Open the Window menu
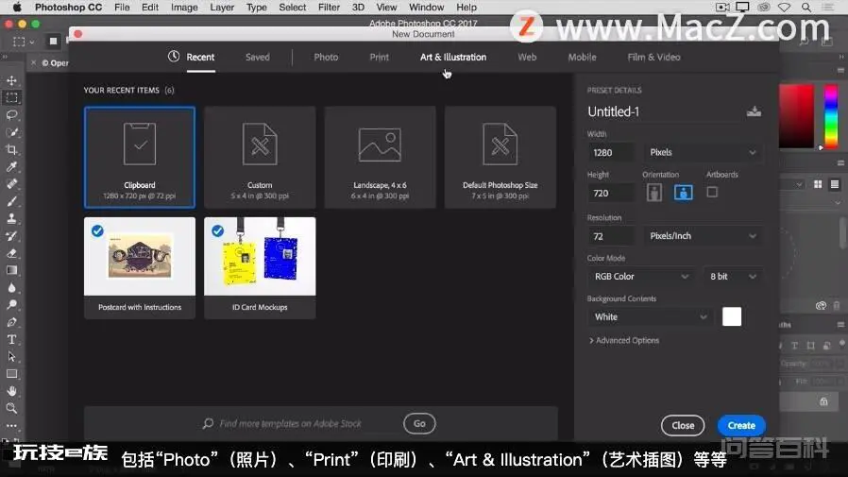The width and height of the screenshot is (848, 477). (x=426, y=8)
